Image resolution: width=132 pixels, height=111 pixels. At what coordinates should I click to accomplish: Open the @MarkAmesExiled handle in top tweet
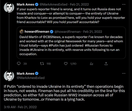(x=53, y=5)
